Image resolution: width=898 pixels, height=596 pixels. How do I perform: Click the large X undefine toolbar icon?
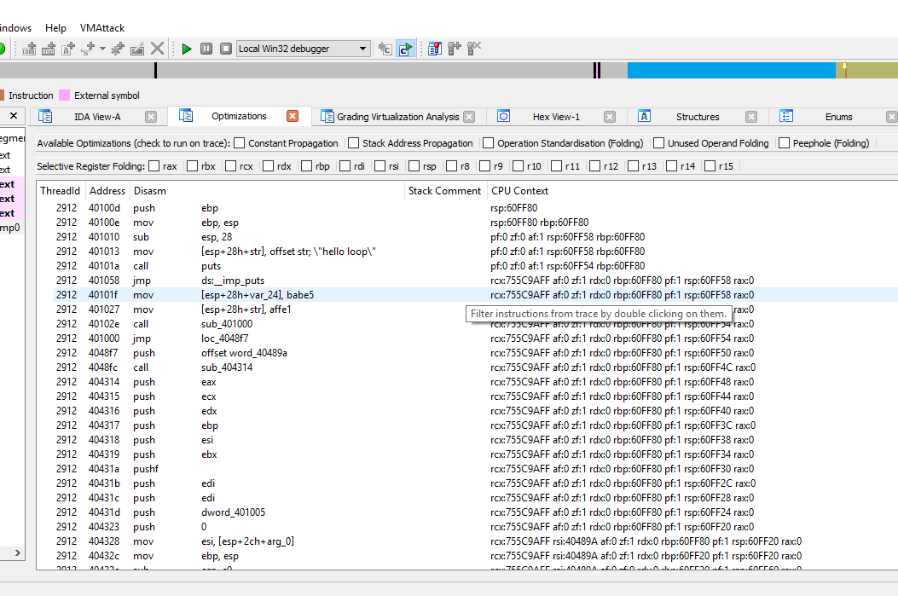[157, 49]
